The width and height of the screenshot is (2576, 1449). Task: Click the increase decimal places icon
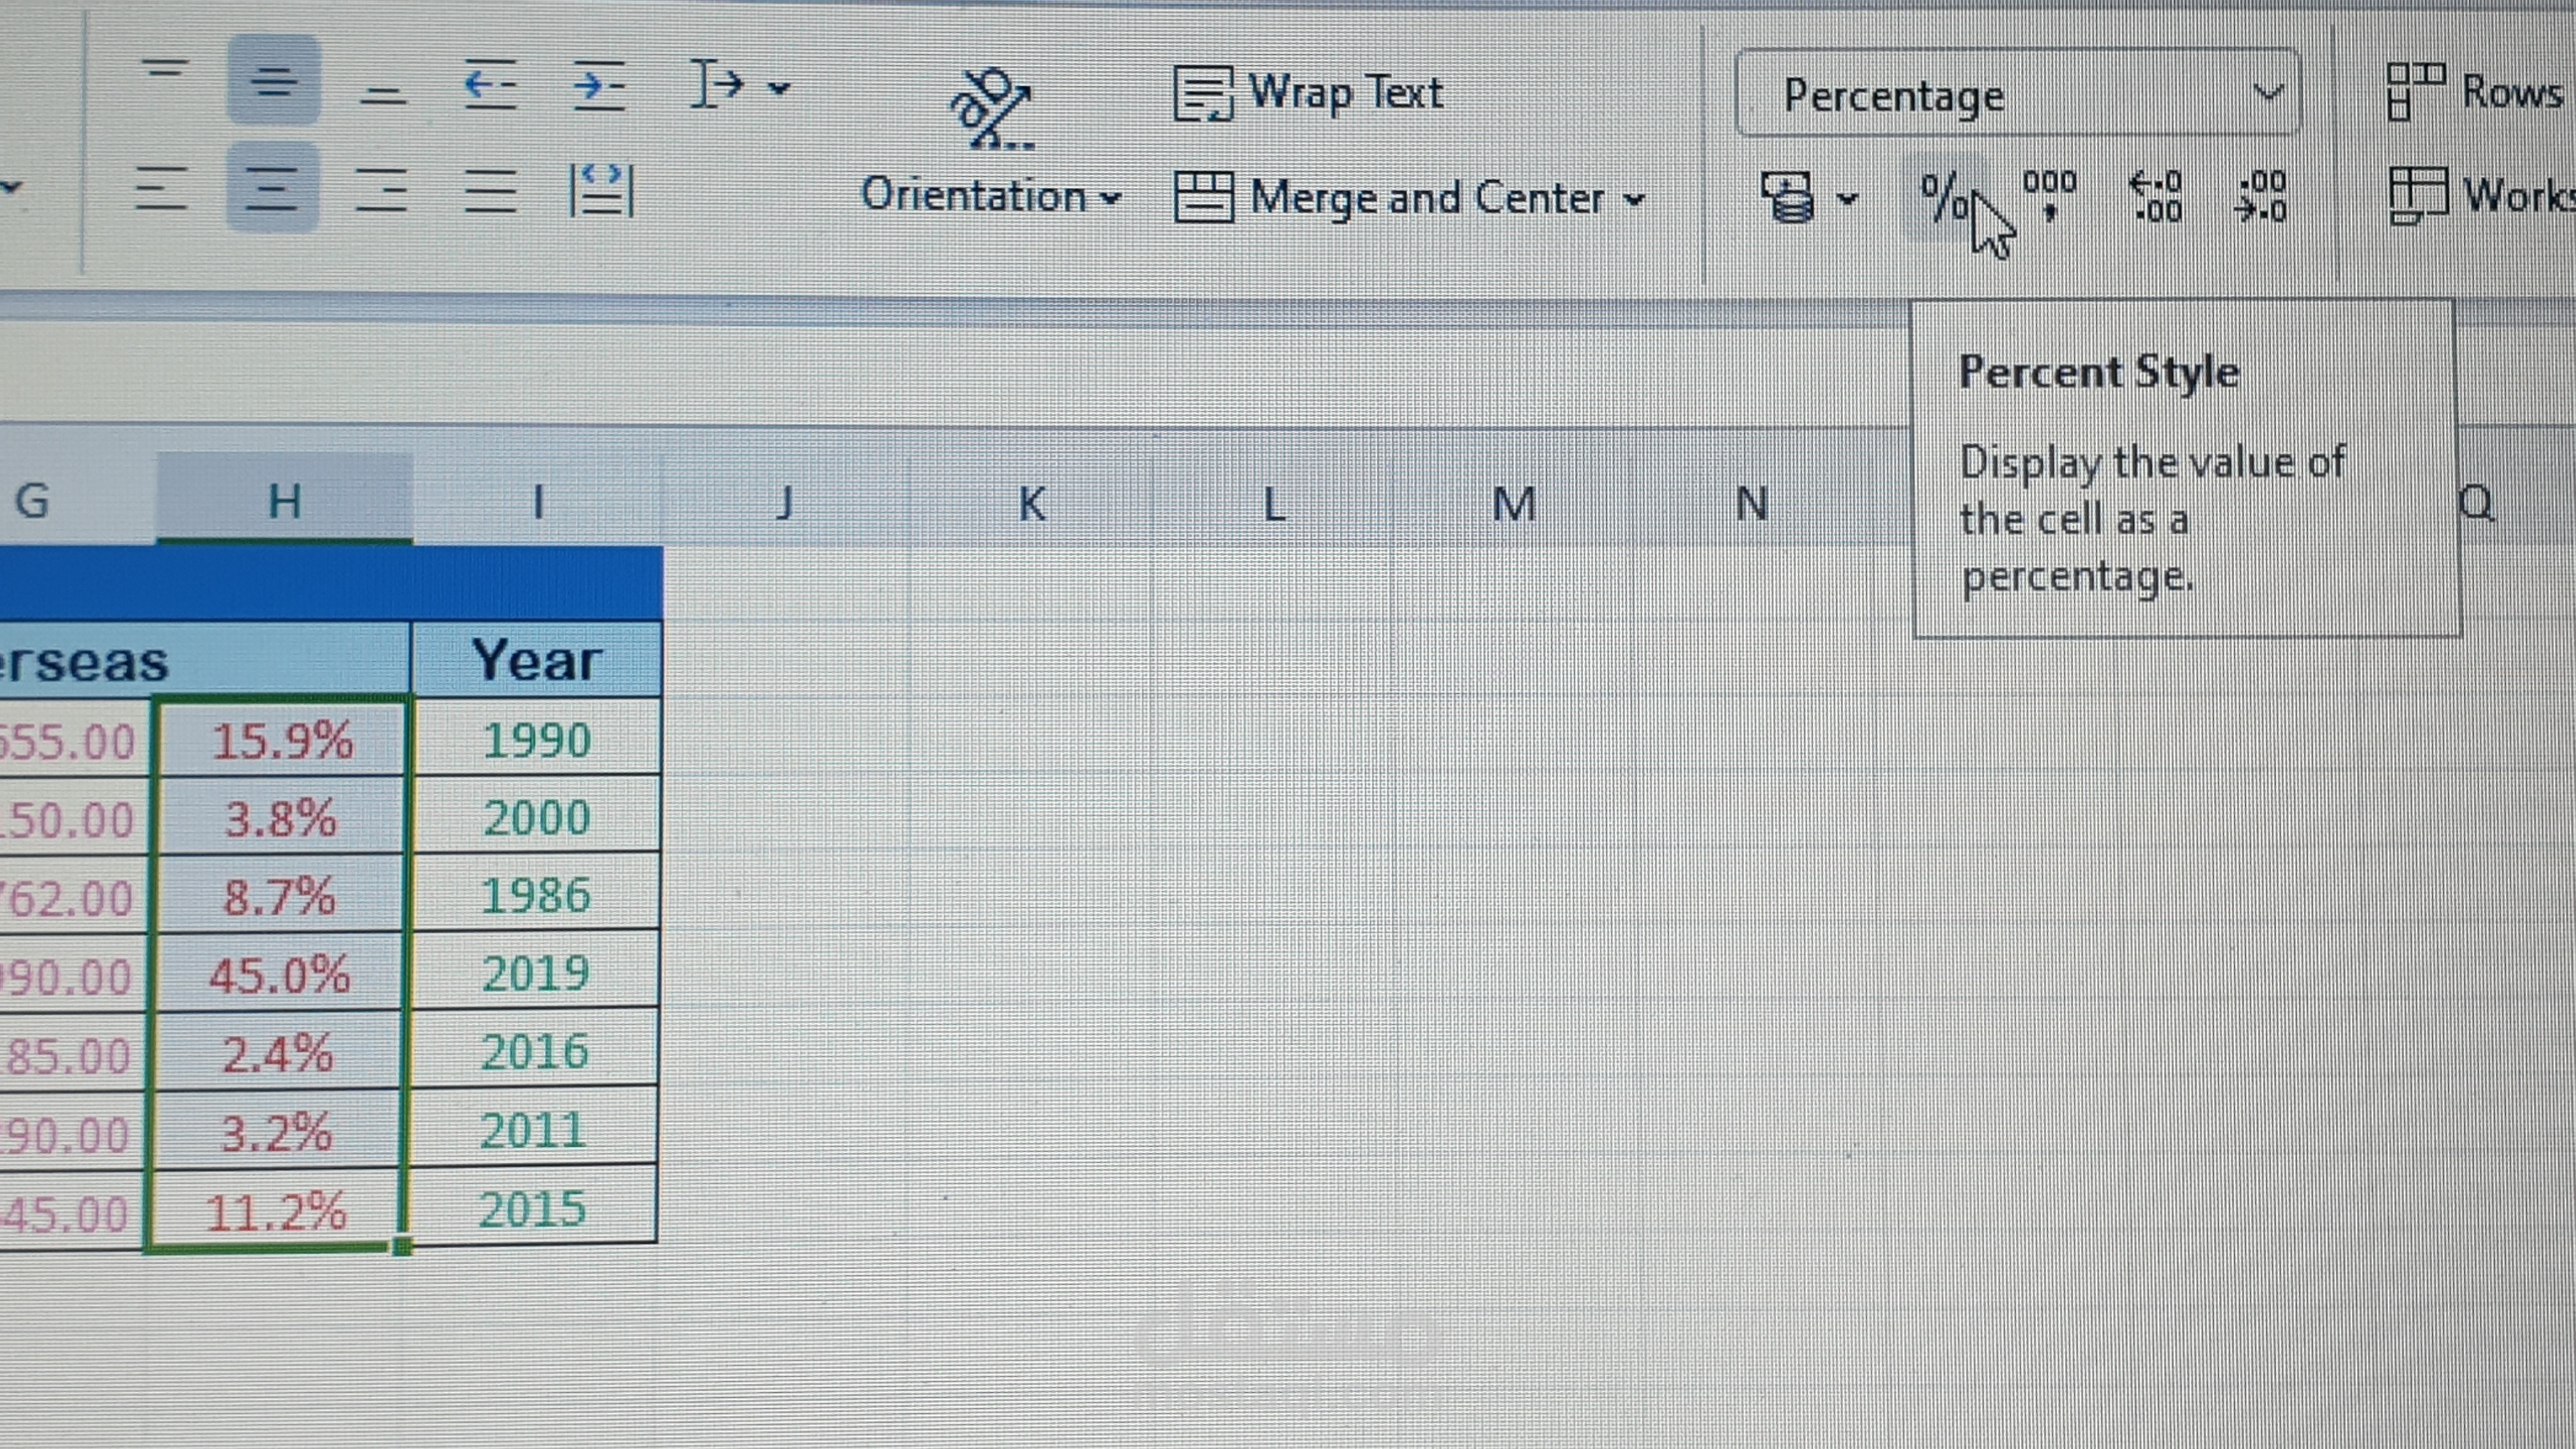(2157, 196)
